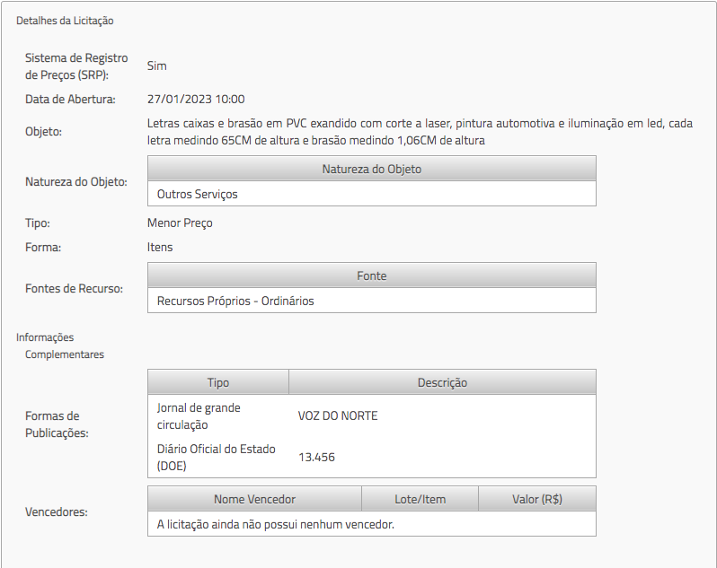
Task: Click the 'Sim' value for SRP
Action: click(157, 66)
